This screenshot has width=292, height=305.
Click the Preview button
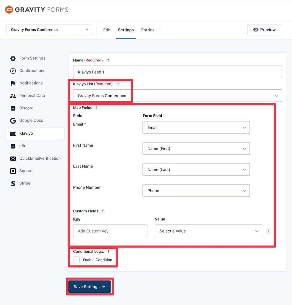(264, 29)
